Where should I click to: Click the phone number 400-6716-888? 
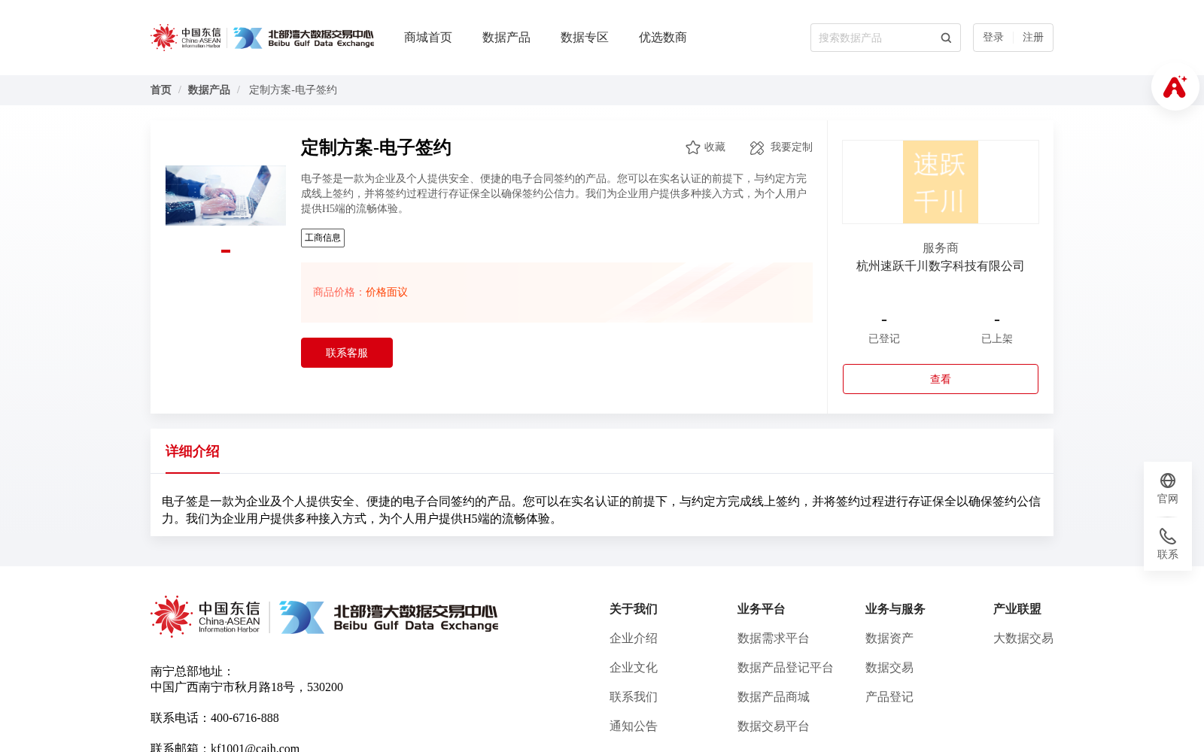pos(245,718)
